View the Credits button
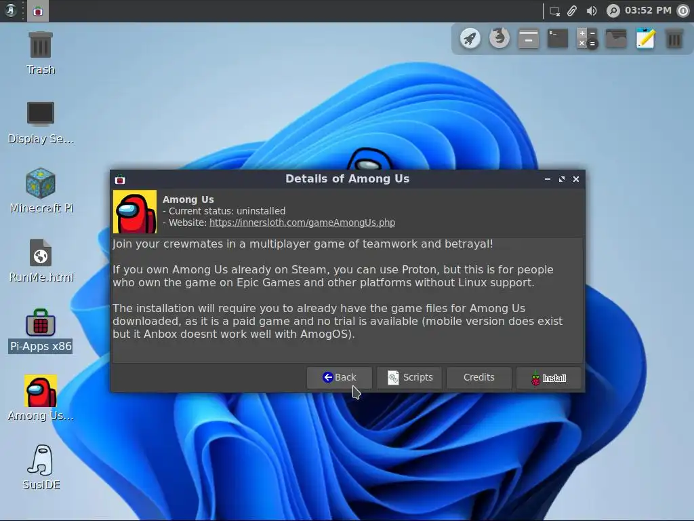 [479, 377]
